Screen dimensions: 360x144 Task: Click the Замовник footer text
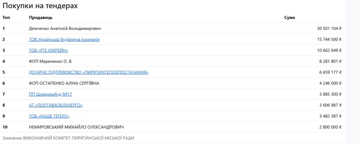(x=68, y=138)
